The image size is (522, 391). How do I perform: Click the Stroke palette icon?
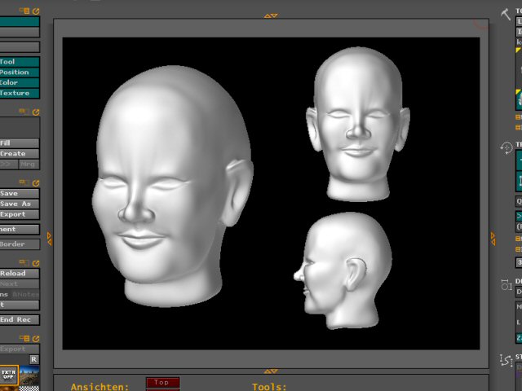click(x=506, y=359)
